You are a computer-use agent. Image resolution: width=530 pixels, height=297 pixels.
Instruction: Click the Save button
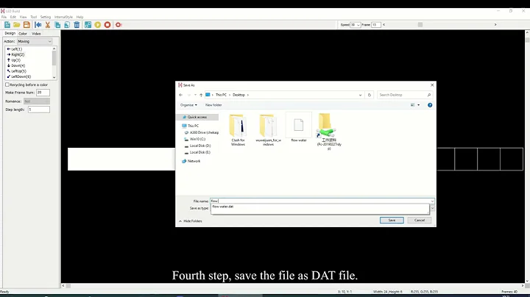tap(392, 220)
